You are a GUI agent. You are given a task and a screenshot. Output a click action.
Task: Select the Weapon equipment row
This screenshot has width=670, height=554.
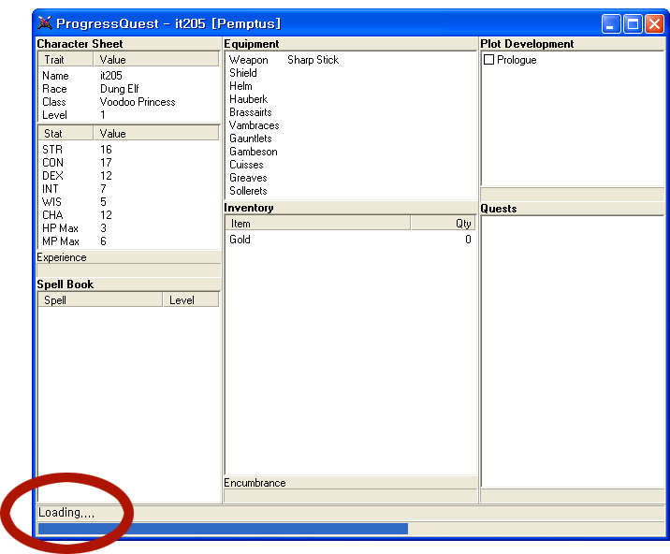(x=350, y=60)
